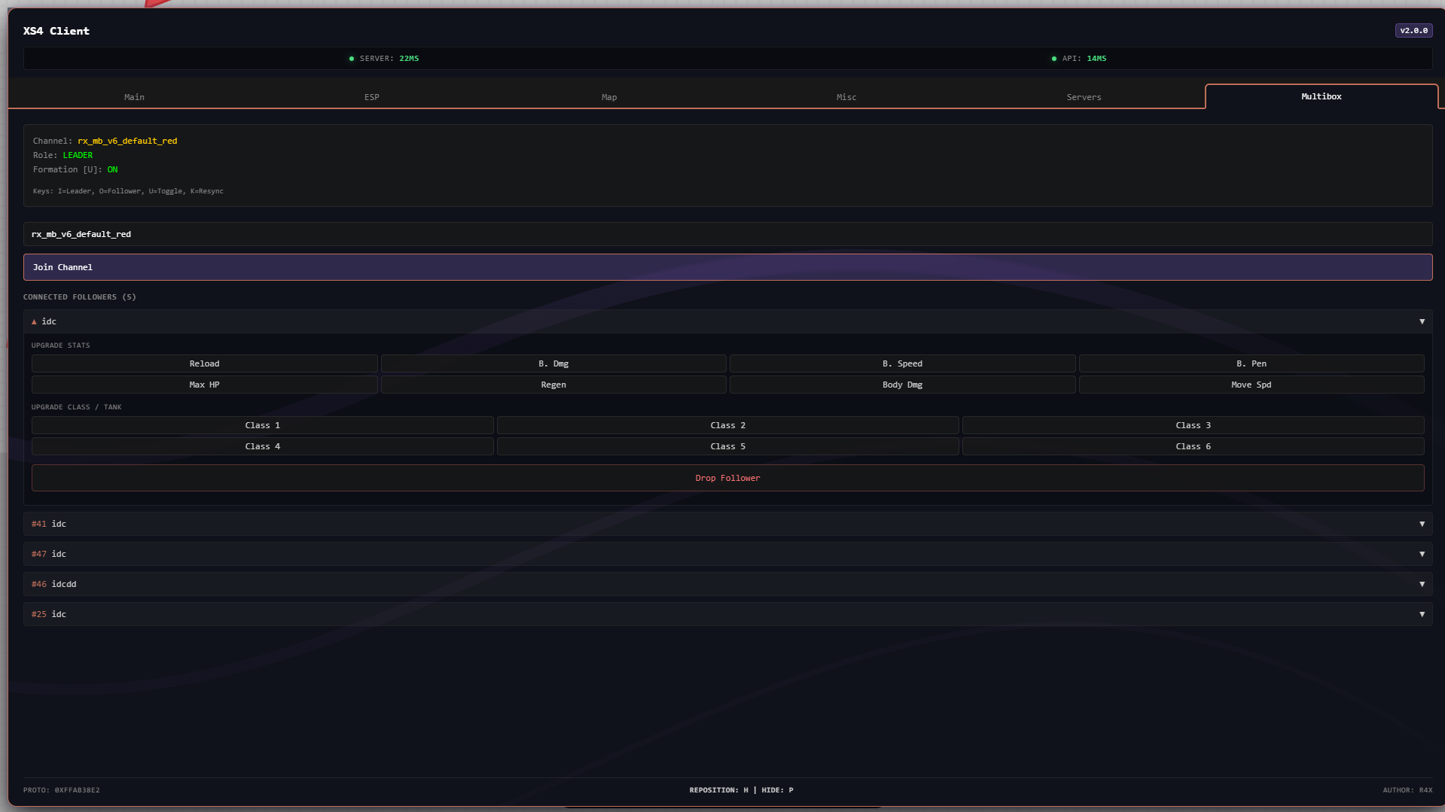Upgrade the B. Speed stat
This screenshot has height=812, width=1445.
(902, 363)
